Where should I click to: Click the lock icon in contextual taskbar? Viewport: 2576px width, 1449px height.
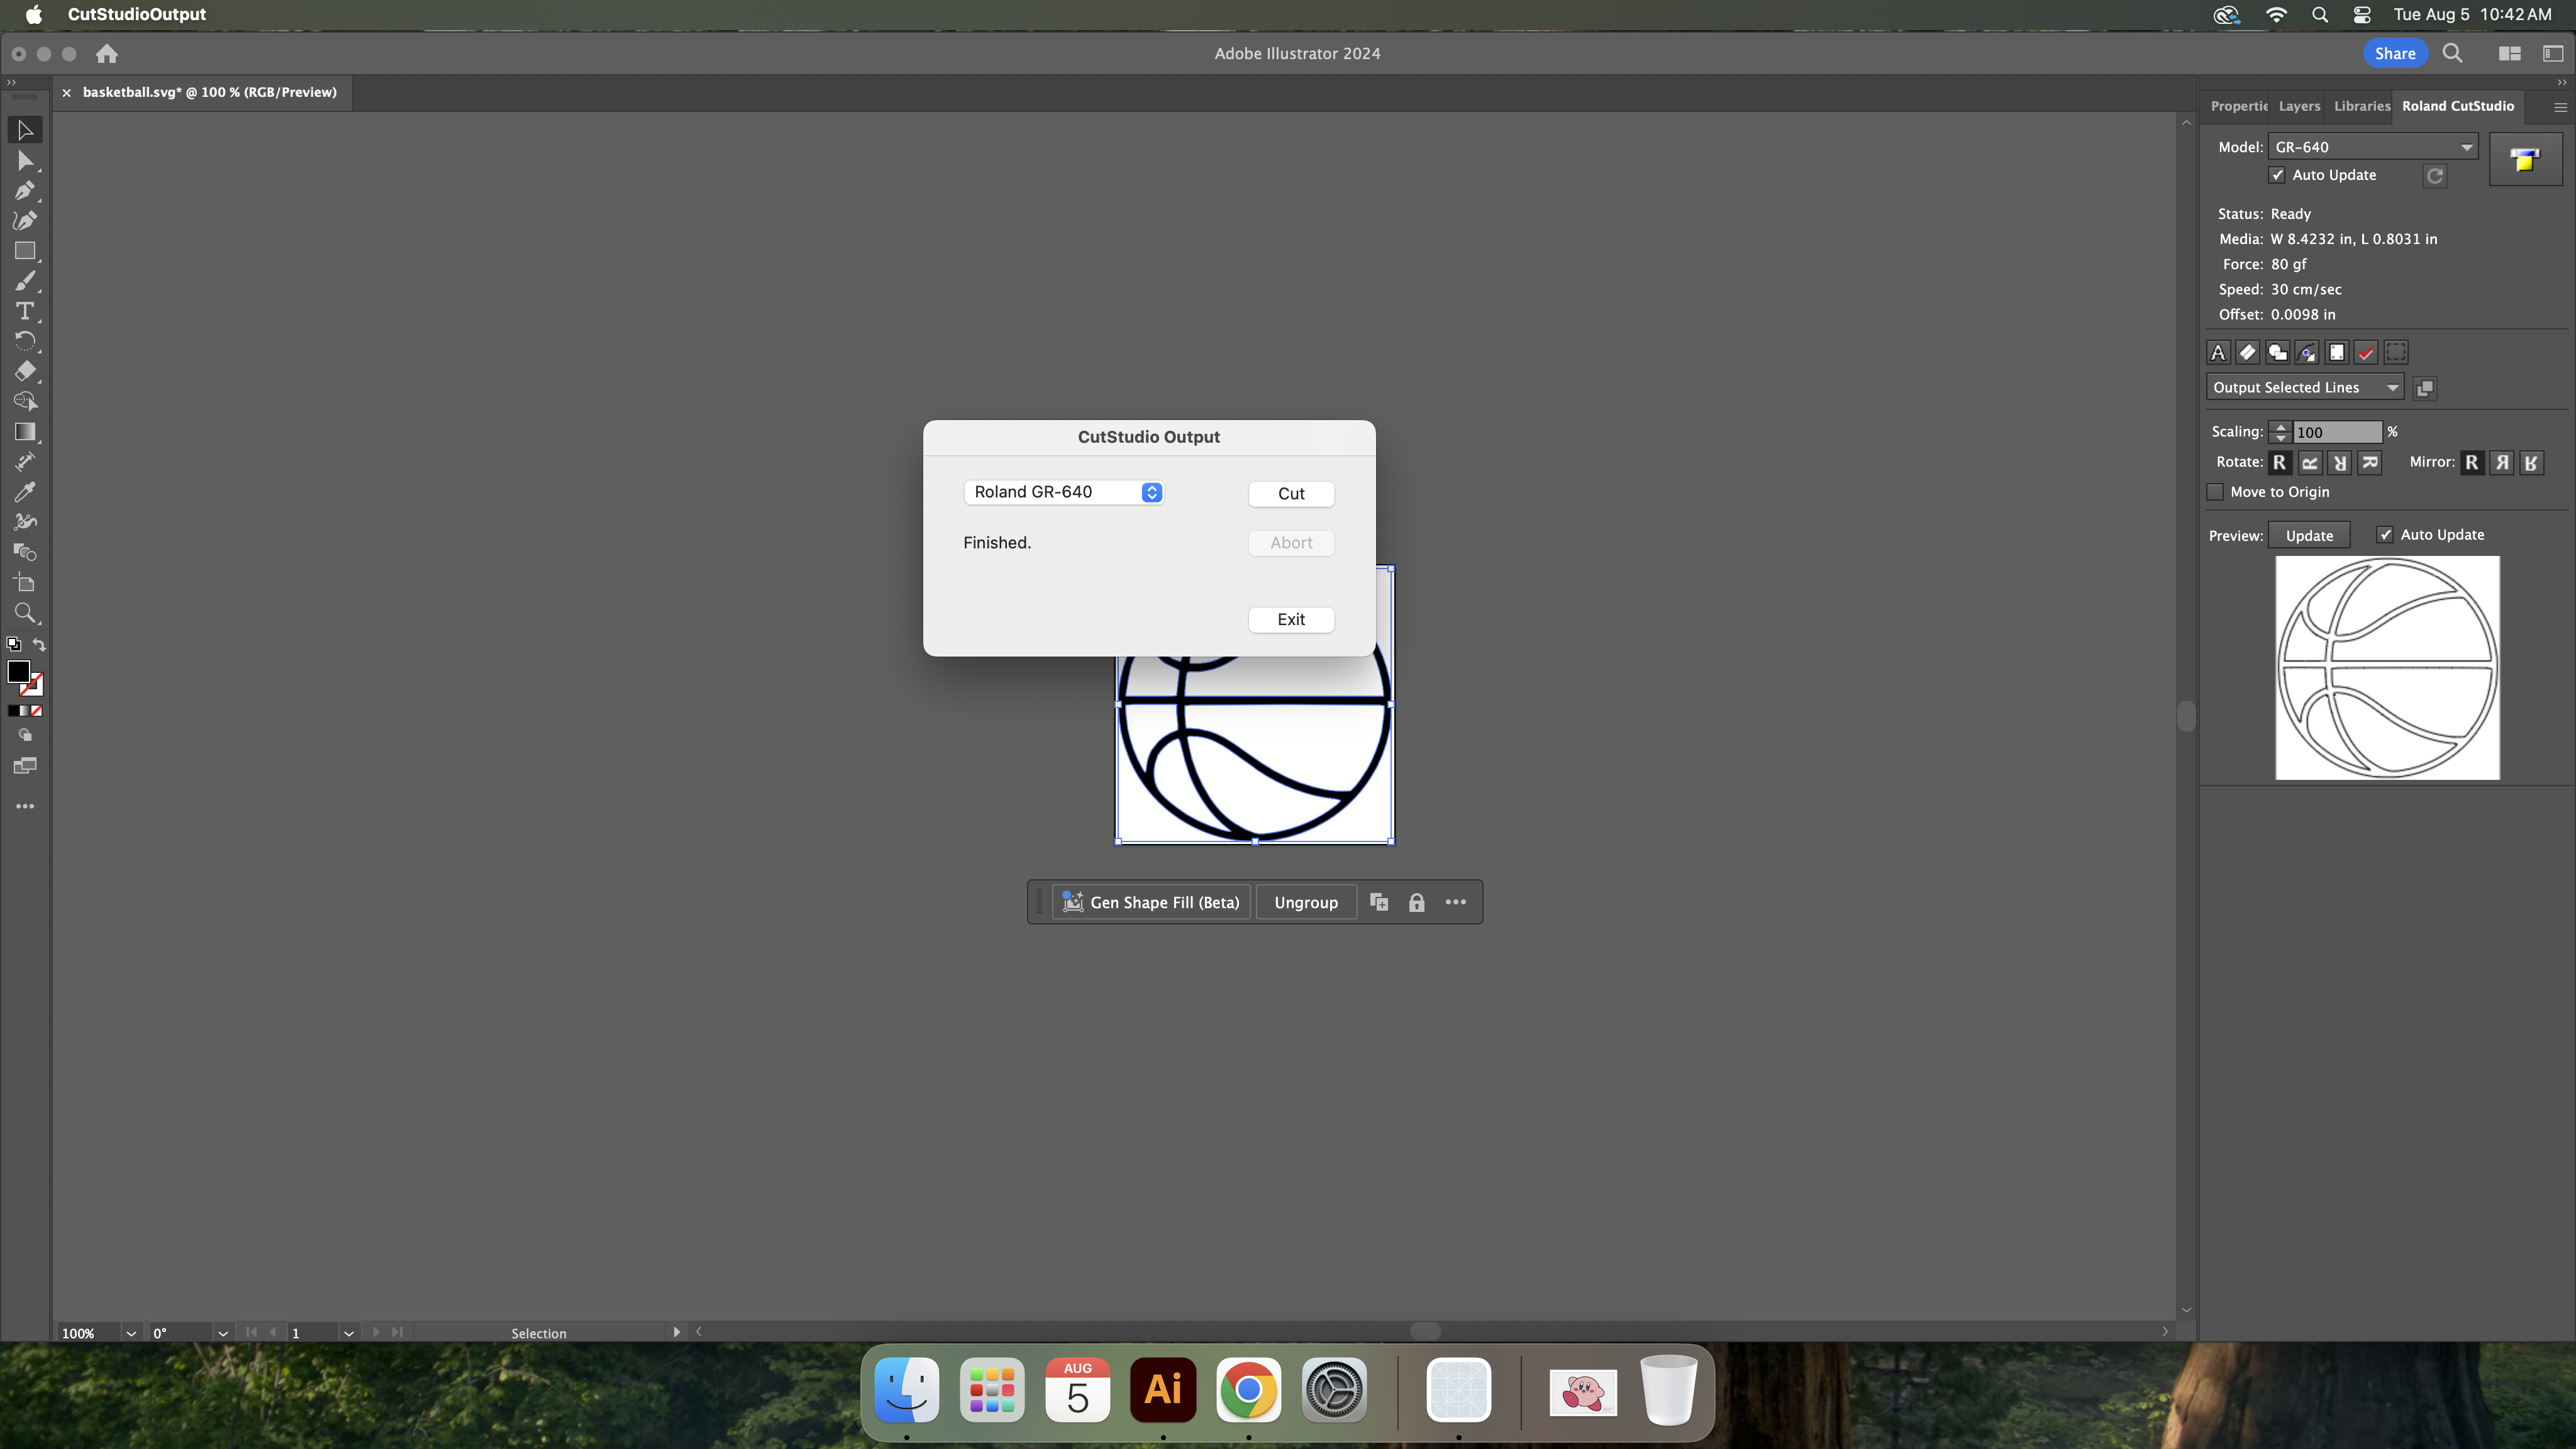[1416, 903]
